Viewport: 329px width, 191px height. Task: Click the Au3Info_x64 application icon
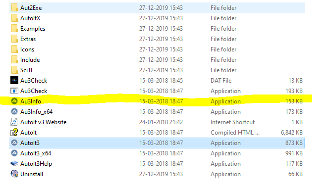pyautogui.click(x=14, y=112)
